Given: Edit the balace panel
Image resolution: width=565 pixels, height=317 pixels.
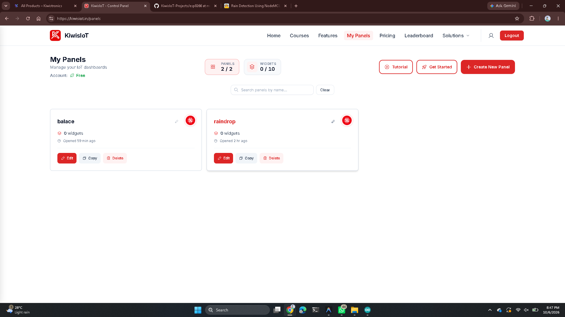Looking at the screenshot, I should pos(67,158).
